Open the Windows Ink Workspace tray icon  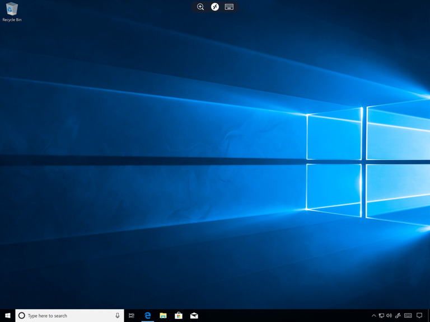(398, 315)
